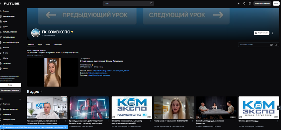Open the bitrix24 Заказать звонок link
Image resolution: width=281 pixels, height=130 pixels.
111,71
